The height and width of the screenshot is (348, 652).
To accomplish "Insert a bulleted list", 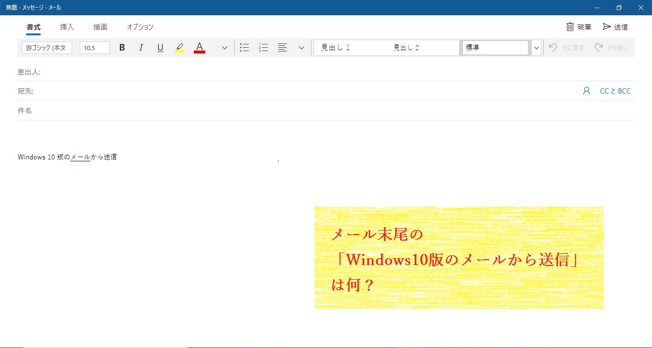I will point(244,48).
